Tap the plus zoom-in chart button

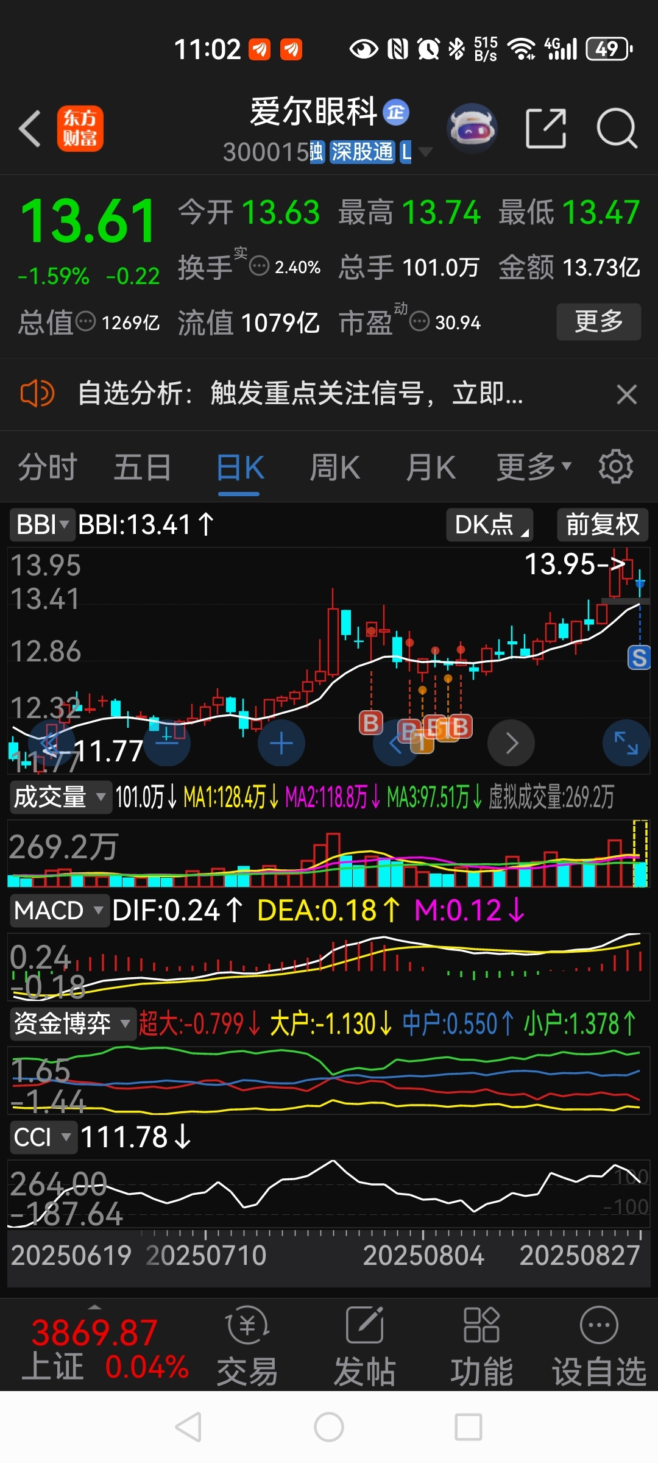[x=281, y=744]
